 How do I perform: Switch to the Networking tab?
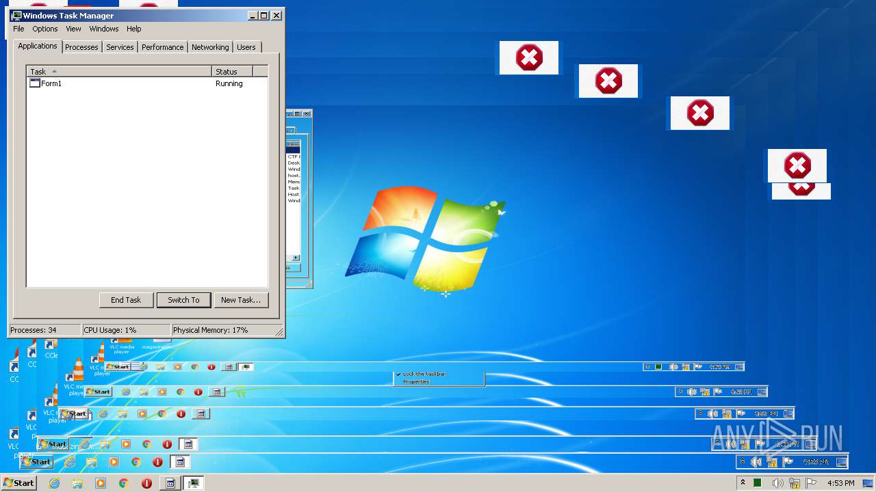210,47
